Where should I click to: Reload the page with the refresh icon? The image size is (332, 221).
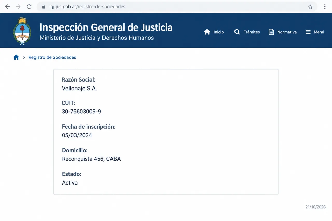29,7
